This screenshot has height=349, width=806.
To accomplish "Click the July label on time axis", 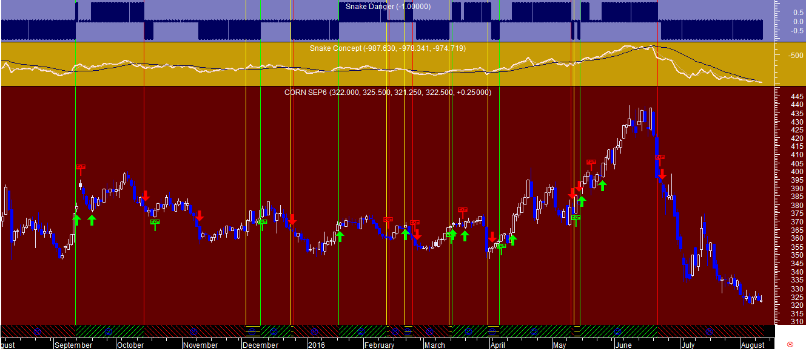I will point(687,345).
